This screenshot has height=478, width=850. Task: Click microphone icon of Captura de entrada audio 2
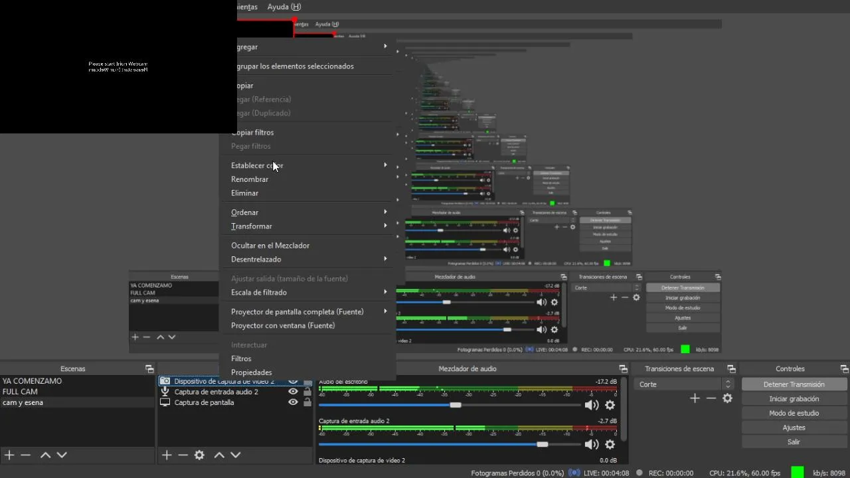coord(165,392)
